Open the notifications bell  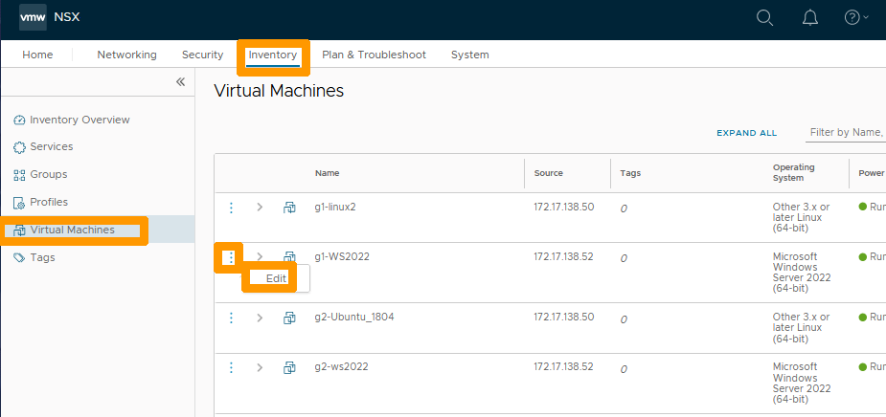[x=809, y=17]
